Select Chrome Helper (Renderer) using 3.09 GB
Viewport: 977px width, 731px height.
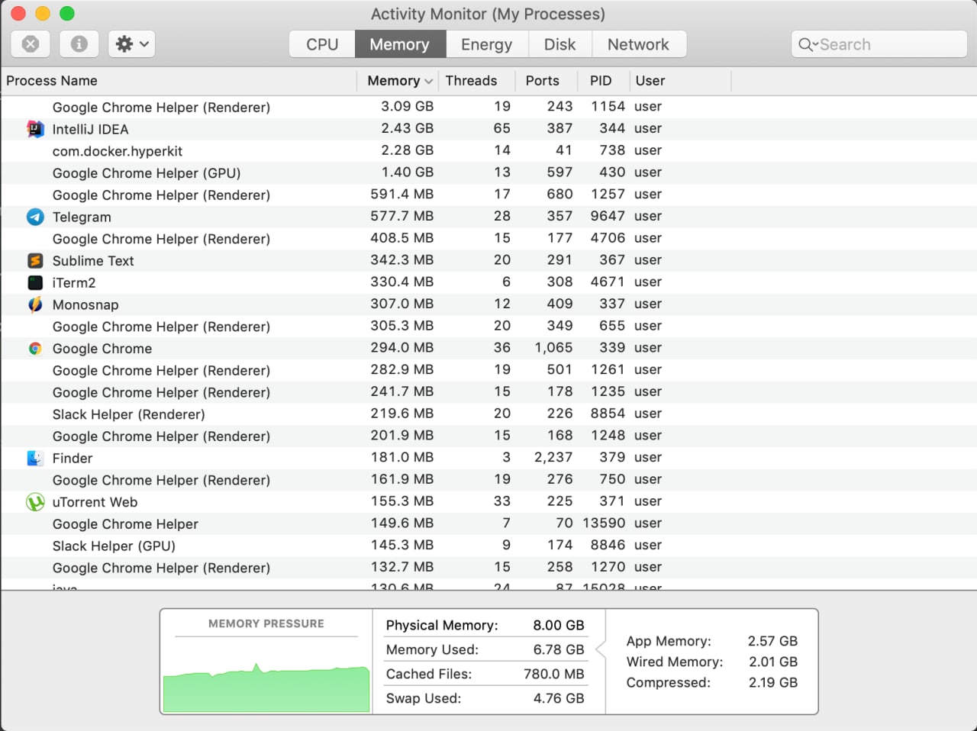[x=488, y=107]
